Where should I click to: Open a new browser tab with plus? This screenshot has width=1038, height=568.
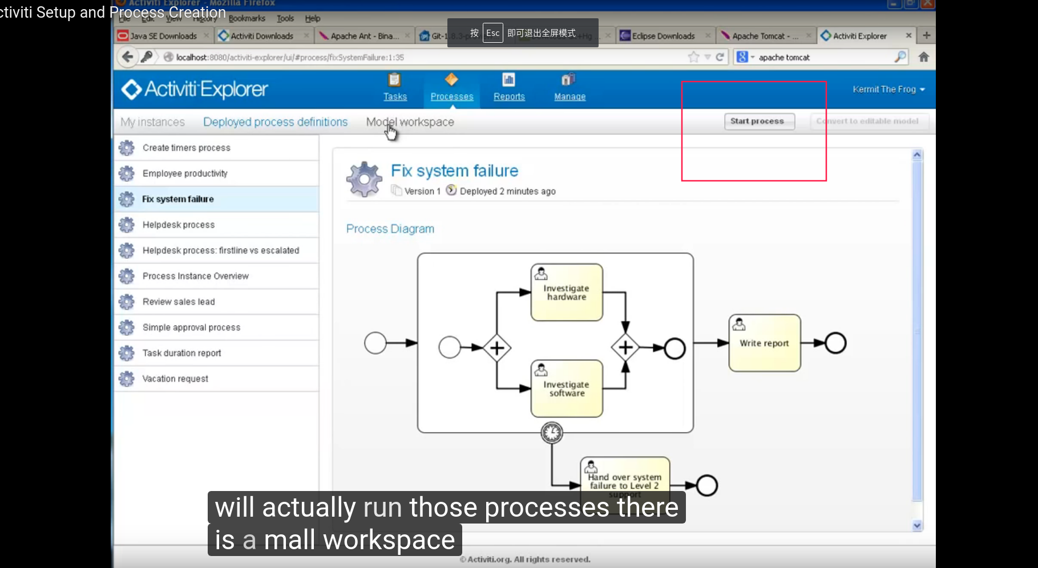(x=927, y=35)
